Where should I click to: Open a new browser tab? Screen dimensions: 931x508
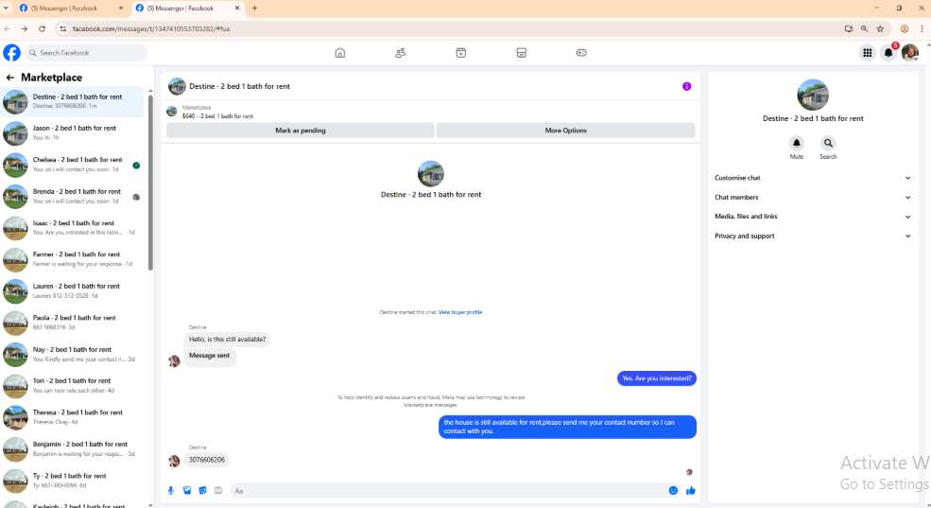pyautogui.click(x=254, y=9)
